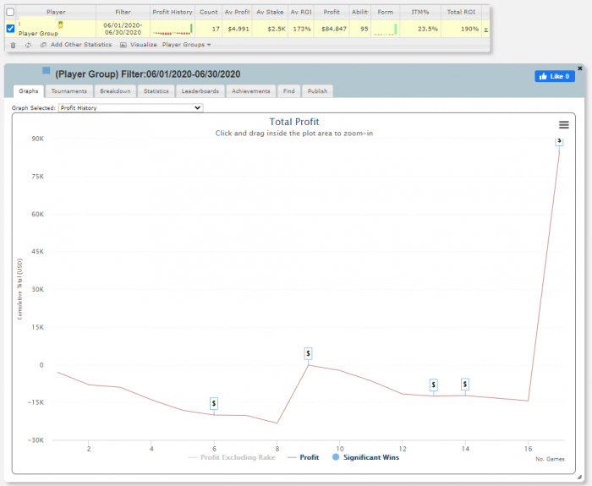
Task: Click the dollar marker at game 14
Action: (x=464, y=385)
